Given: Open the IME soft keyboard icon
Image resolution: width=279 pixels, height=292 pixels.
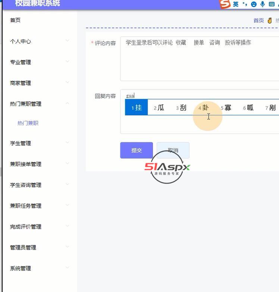Looking at the screenshot, I should [272, 4].
